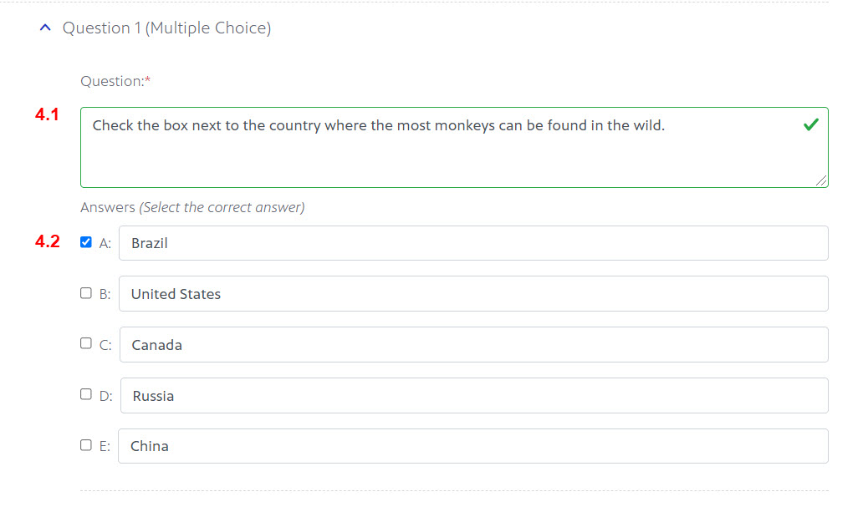Collapse the Question 1 section chevron
The height and width of the screenshot is (507, 863).
(x=45, y=28)
